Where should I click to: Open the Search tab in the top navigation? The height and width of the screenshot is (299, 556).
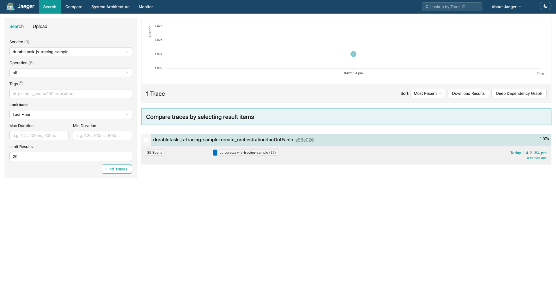(50, 7)
